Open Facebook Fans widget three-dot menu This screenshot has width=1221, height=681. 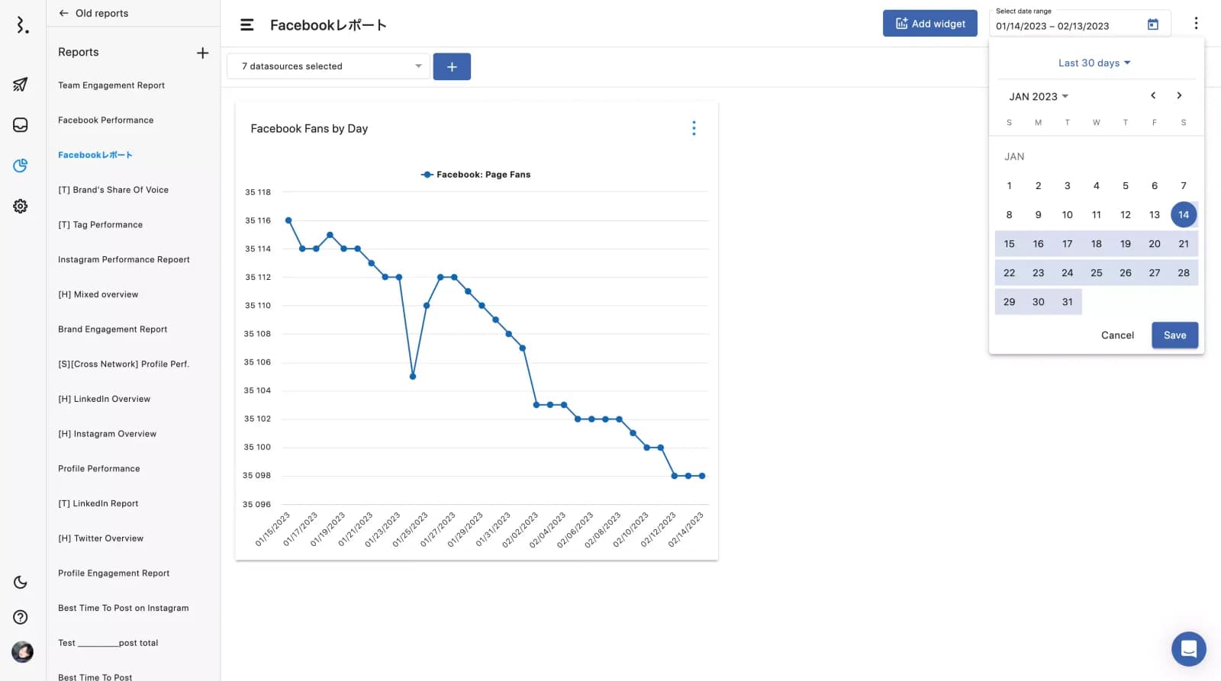click(694, 128)
